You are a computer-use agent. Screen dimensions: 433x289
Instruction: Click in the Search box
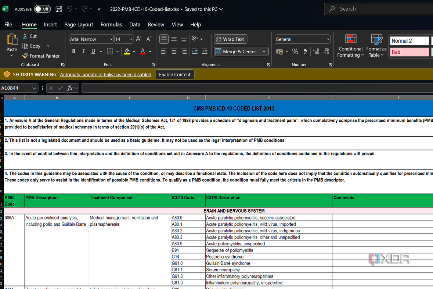(378, 9)
